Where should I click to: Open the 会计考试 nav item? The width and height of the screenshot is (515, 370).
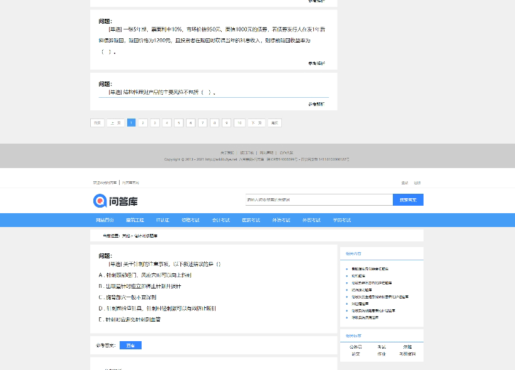click(221, 220)
